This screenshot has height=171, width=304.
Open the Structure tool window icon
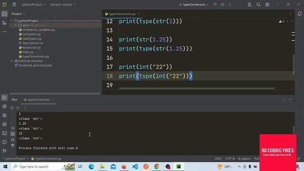(x=4, y=23)
